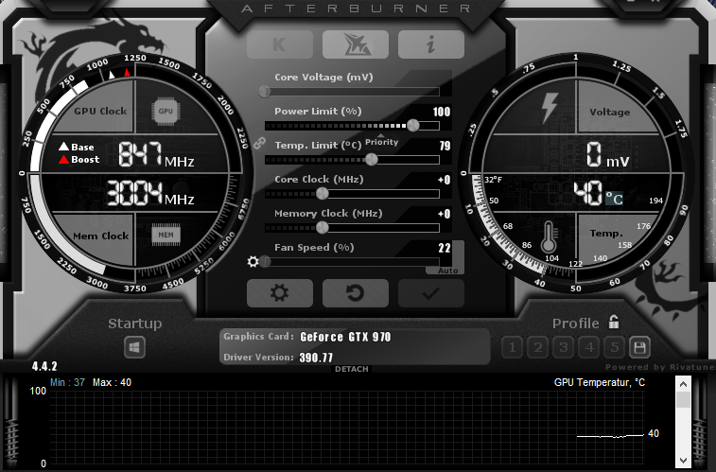Click the version number 4.4.2
Screen dimensions: 716x472
coord(44,366)
